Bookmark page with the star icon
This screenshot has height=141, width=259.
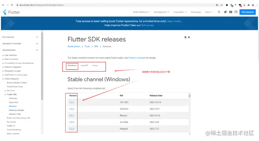[221, 5]
